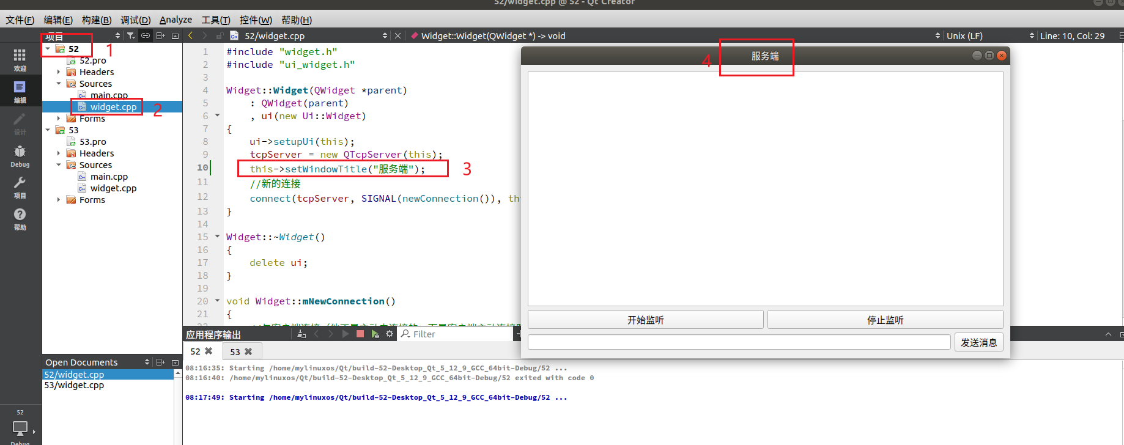Select 53.pro file in project tree
Viewport: 1124px width, 445px height.
92,141
